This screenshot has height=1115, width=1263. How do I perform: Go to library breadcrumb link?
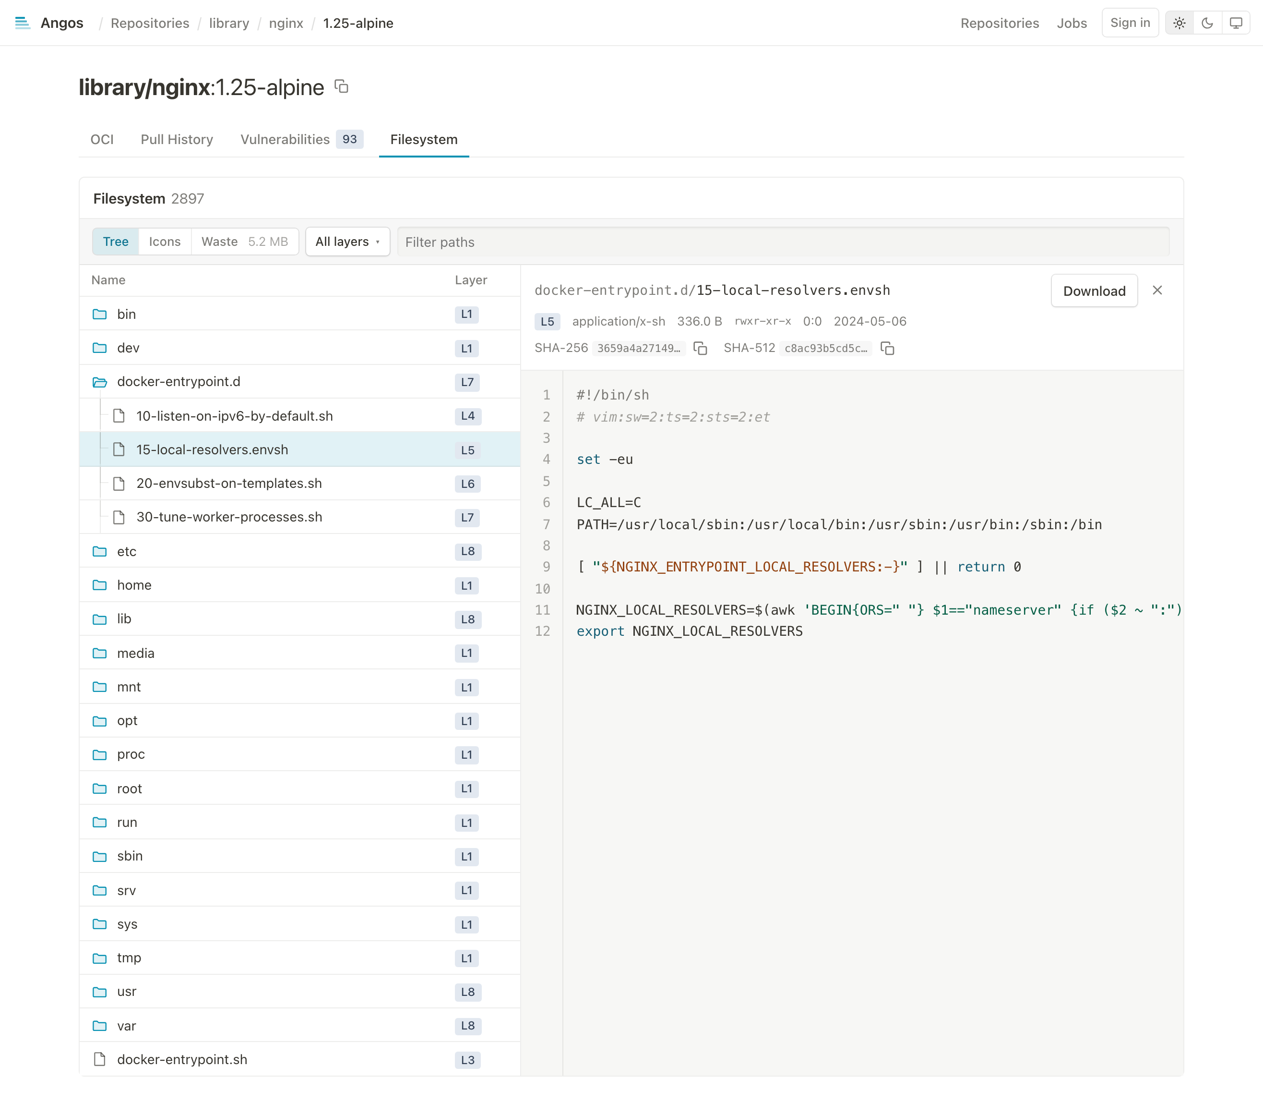tap(229, 23)
